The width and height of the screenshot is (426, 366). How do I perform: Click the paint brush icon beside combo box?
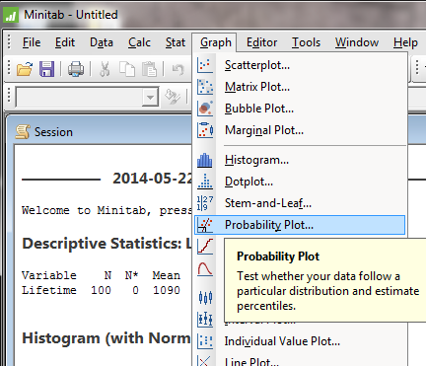coord(173,97)
